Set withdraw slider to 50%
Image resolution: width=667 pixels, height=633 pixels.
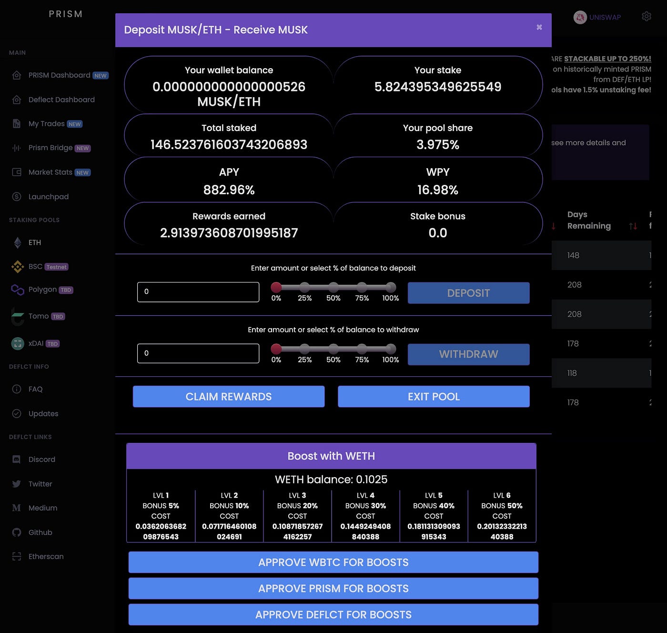[x=333, y=349]
